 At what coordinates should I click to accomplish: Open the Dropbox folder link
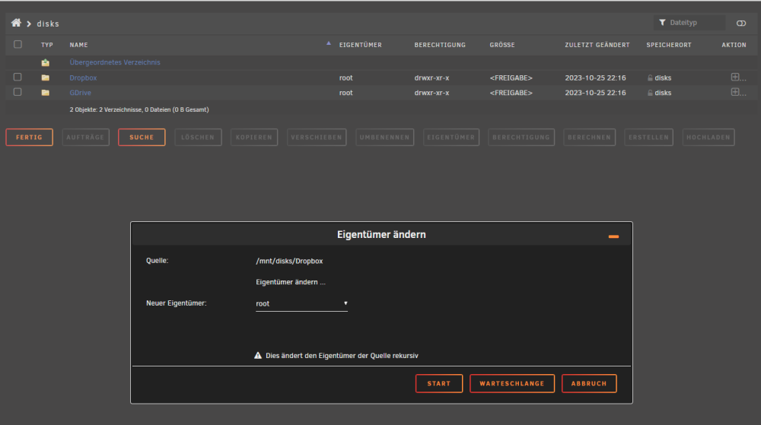83,78
